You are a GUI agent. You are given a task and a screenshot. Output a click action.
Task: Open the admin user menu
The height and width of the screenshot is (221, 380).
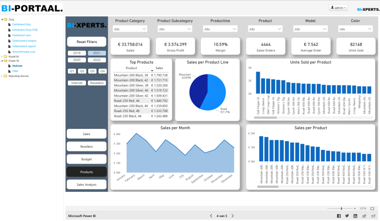(338, 8)
